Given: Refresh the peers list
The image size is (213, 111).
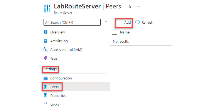Looking at the screenshot, I should click(x=144, y=22).
